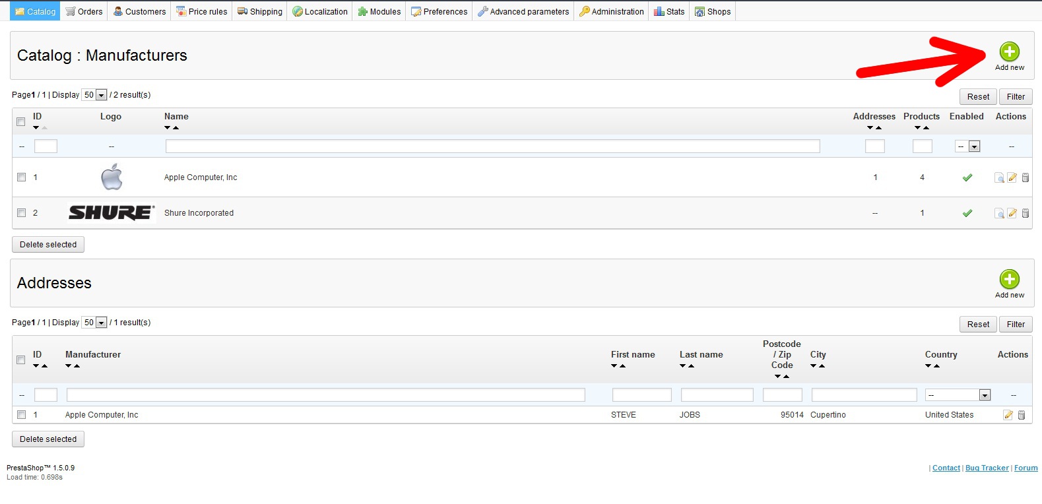
Task: Open the Bug Tracker footer link
Action: pos(987,468)
